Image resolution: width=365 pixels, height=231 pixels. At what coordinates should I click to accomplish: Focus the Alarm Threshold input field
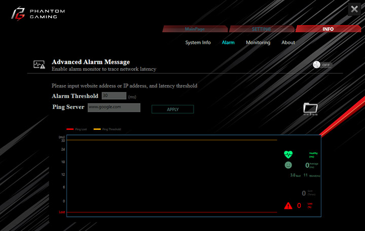(x=114, y=96)
